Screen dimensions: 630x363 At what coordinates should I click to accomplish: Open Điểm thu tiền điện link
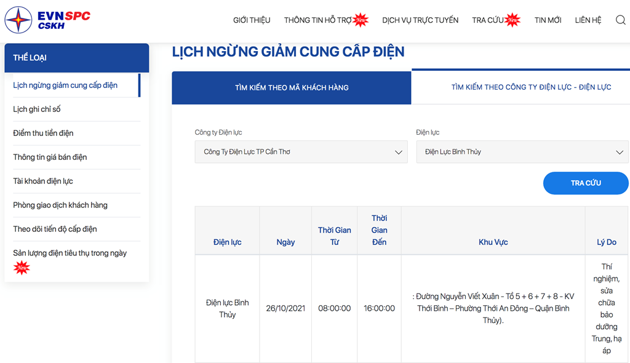(x=43, y=133)
